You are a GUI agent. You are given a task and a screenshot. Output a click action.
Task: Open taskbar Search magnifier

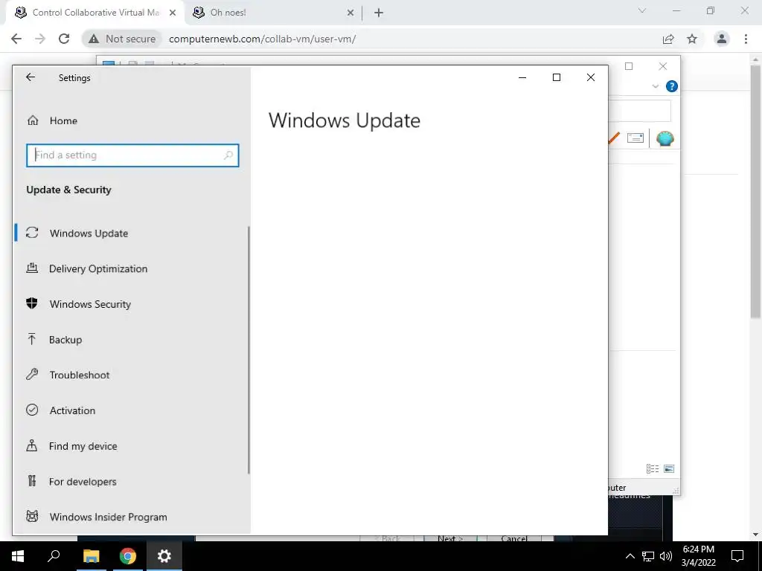54,556
